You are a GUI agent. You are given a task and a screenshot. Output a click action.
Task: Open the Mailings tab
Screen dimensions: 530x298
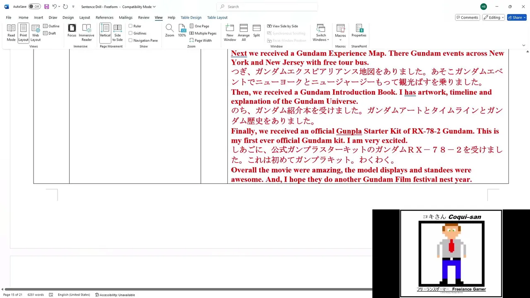125,17
